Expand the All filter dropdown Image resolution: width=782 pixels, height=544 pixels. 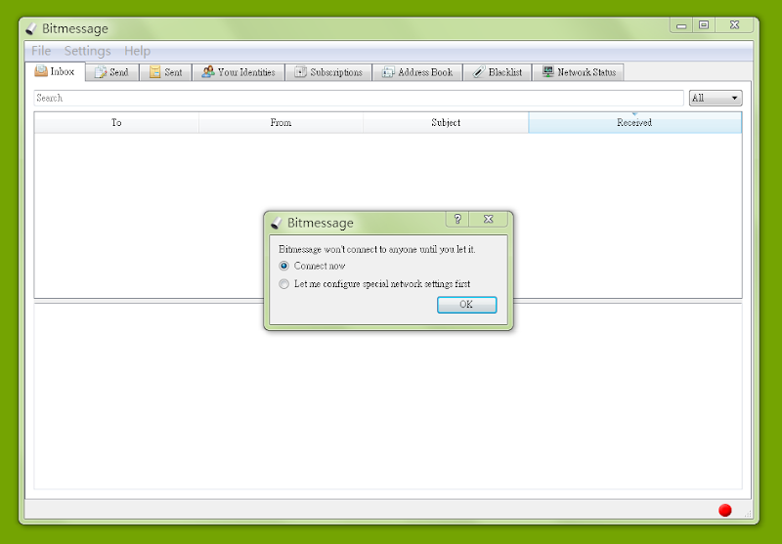click(x=716, y=98)
